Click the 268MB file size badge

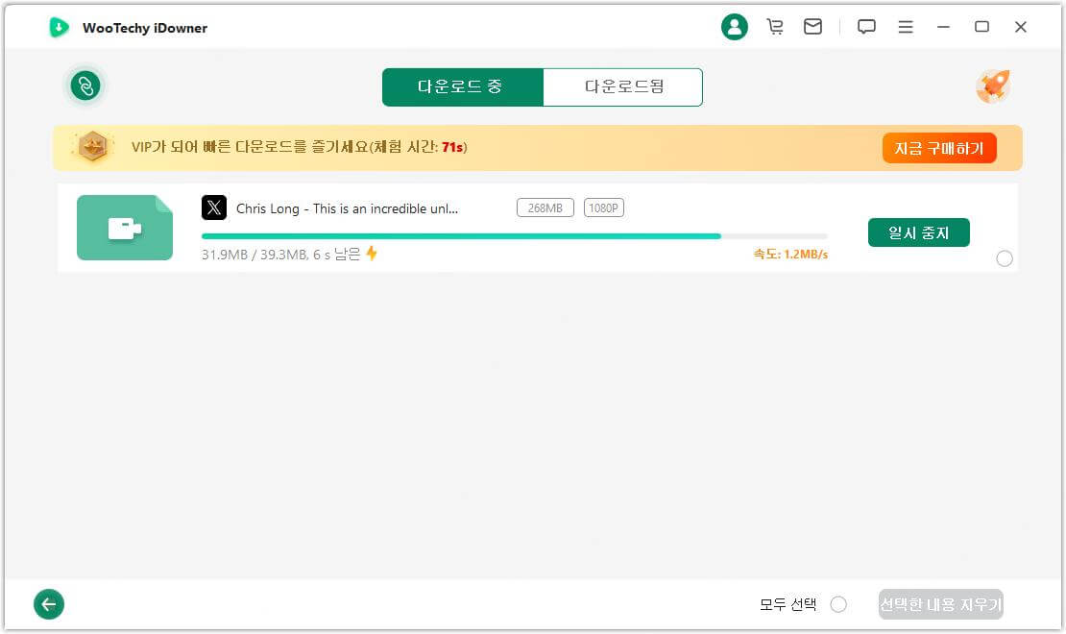point(545,207)
